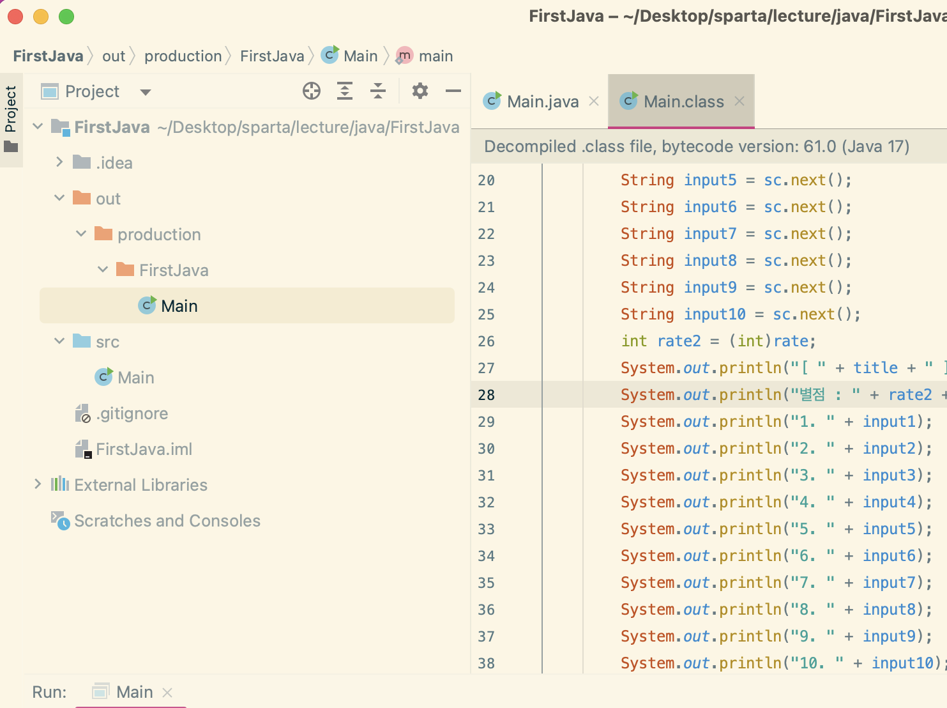Click the Scratches and Consoles icon
Viewport: 947px width, 708px height.
click(x=60, y=520)
